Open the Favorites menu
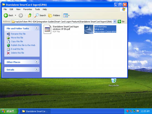Viewport: 152px width, 114px height. pyautogui.click(x=28, y=9)
